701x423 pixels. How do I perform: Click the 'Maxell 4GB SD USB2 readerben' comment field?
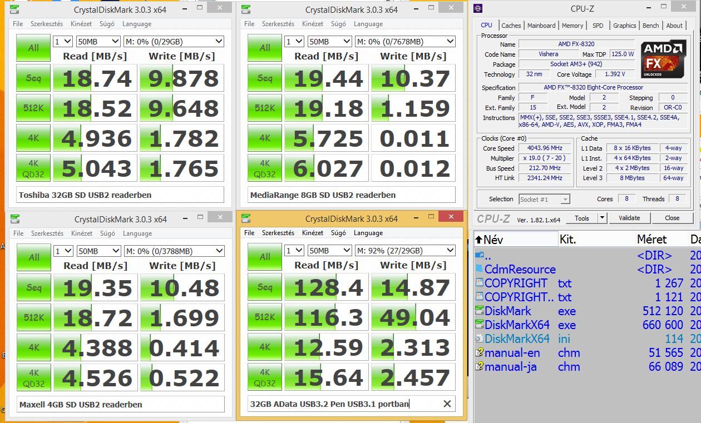[x=120, y=404]
